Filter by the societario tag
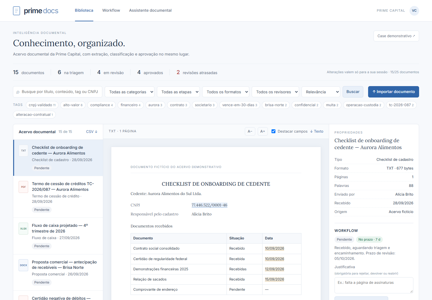The image size is (432, 300). pyautogui.click(x=205, y=105)
